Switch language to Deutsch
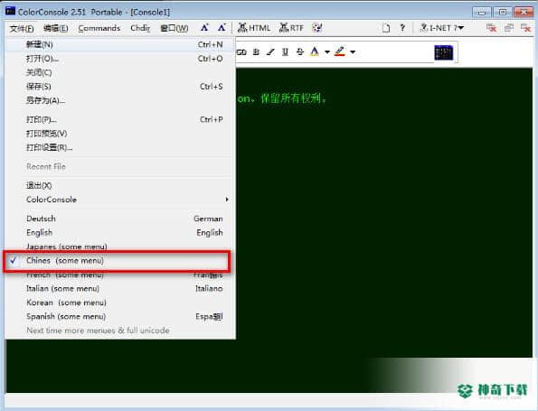 coord(119,219)
